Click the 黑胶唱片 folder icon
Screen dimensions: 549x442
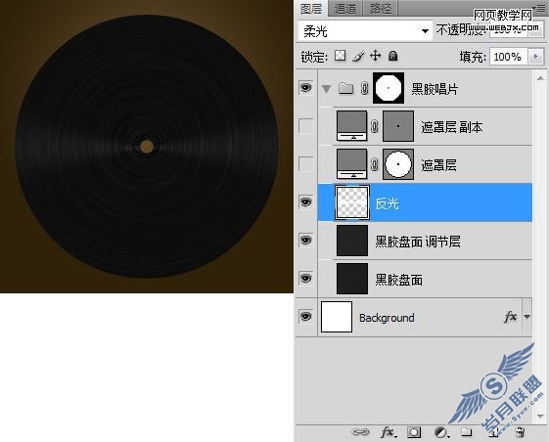tap(345, 88)
